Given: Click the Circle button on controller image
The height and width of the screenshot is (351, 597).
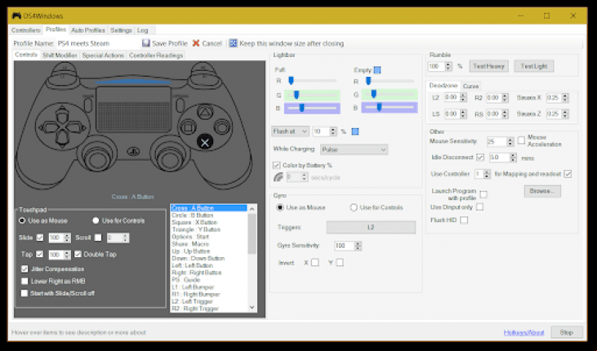Looking at the screenshot, I should pyautogui.click(x=222, y=127).
